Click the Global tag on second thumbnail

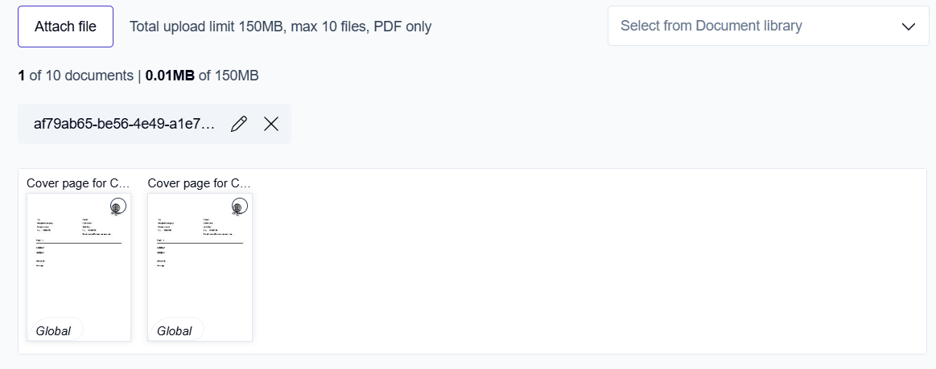(175, 330)
